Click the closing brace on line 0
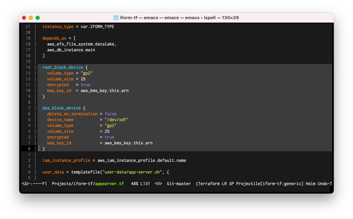The width and height of the screenshot is (353, 219). (x=44, y=149)
